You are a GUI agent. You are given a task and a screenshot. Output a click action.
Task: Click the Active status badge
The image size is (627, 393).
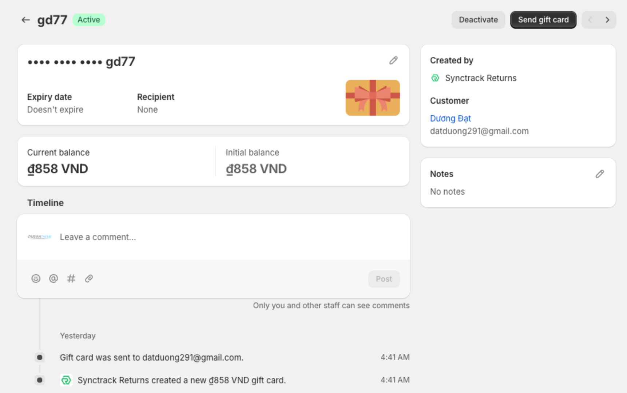point(89,20)
